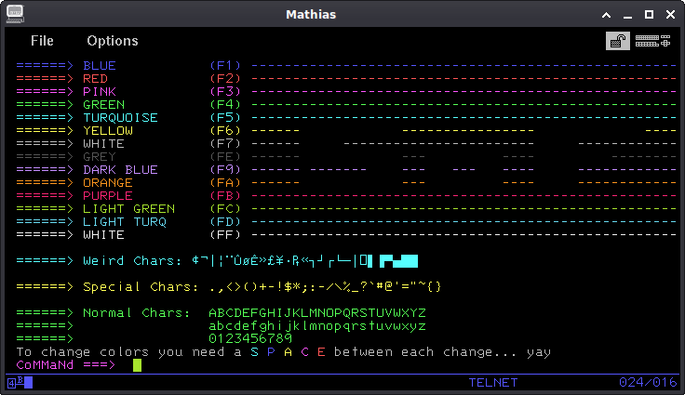Click the digits line 0123456789
Screen dimensions: 685x395
point(250,338)
